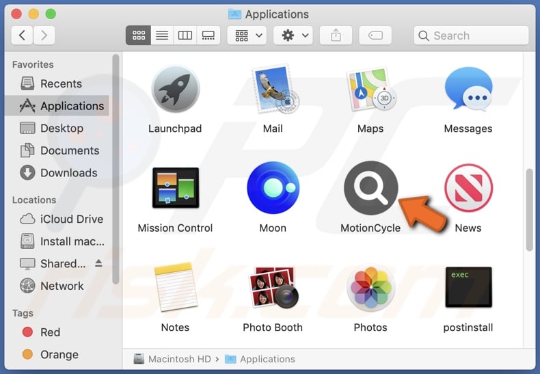Click Applications folder in the path bar
Viewport: 540px width, 374px height.
tap(260, 359)
